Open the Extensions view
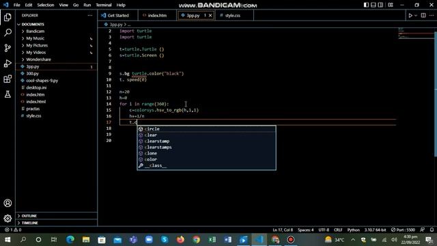Viewport: 437px width, 246px height. point(8,79)
